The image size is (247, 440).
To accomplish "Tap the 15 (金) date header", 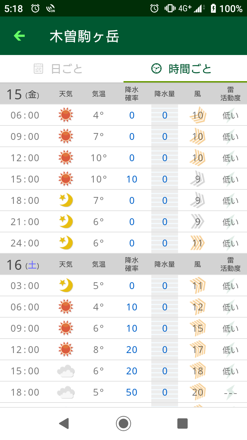I will click(23, 94).
